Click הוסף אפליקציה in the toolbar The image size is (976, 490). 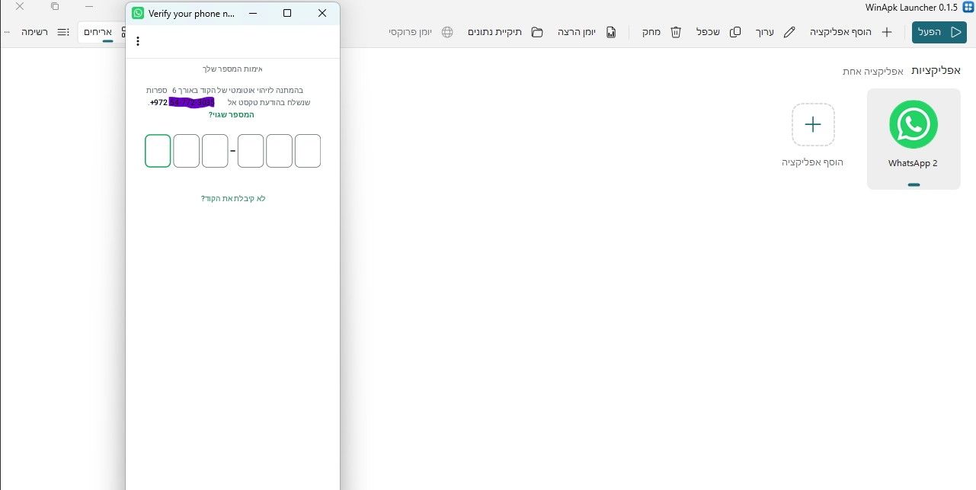(x=851, y=32)
